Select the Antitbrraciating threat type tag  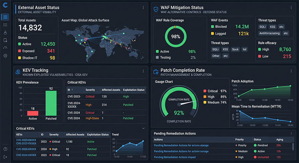(x=269, y=33)
